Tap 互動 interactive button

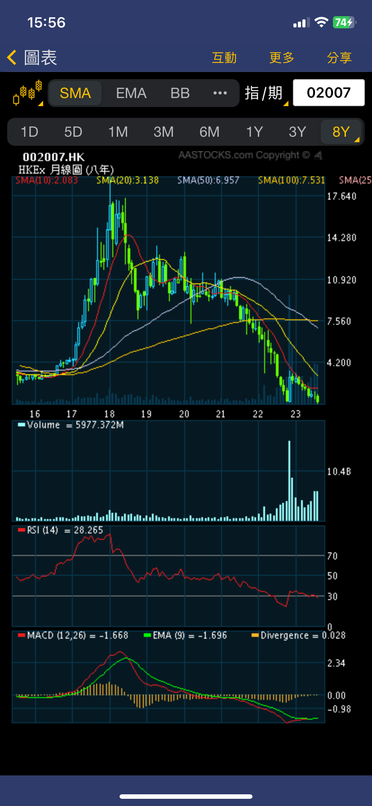[x=224, y=58]
